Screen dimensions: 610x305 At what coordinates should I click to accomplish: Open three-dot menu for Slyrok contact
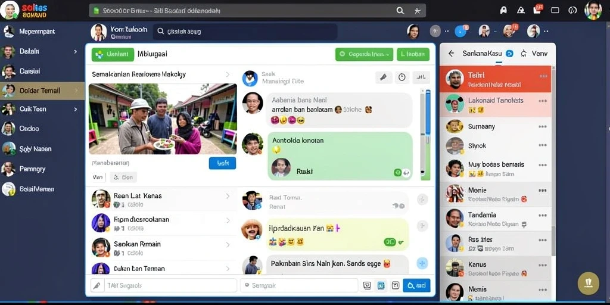tap(542, 145)
